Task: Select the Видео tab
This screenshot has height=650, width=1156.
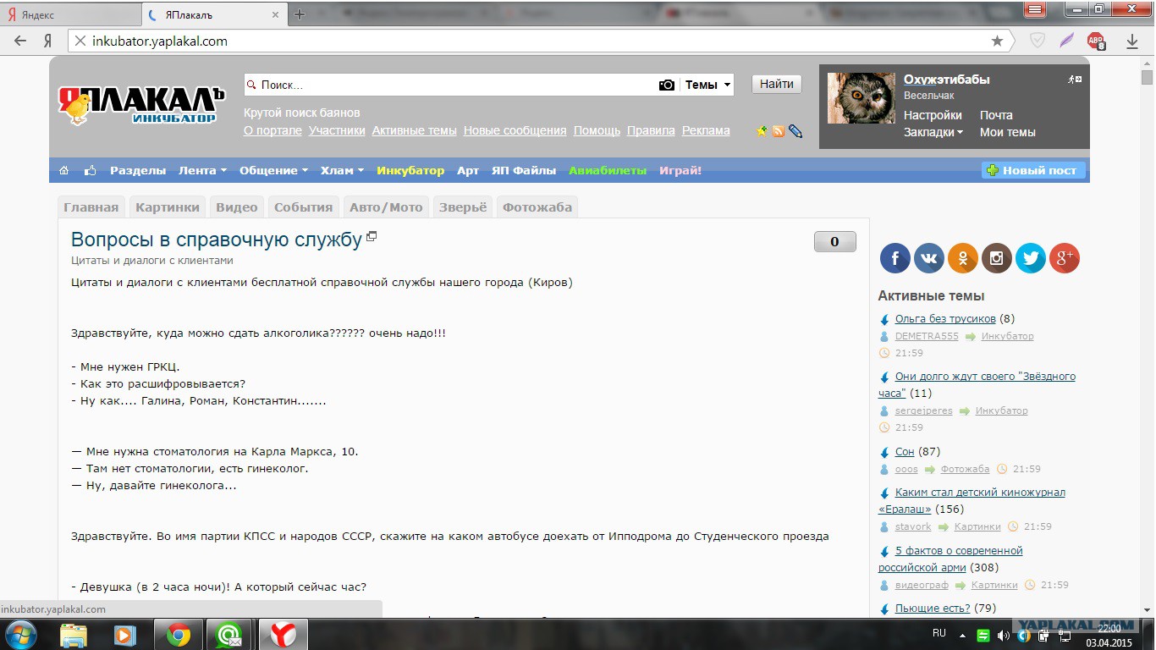Action: pos(237,207)
